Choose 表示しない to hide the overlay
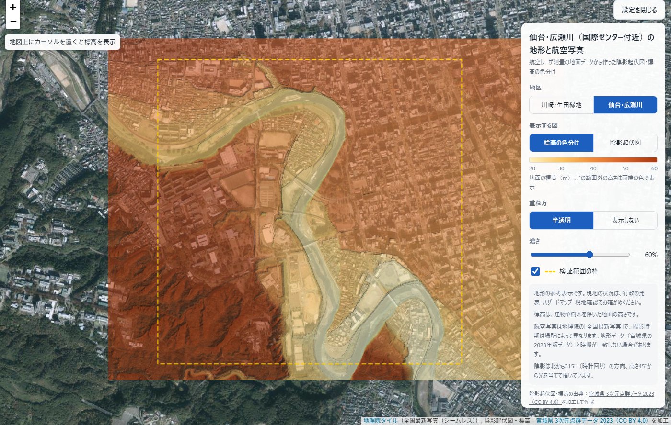This screenshot has width=671, height=425. (625, 220)
